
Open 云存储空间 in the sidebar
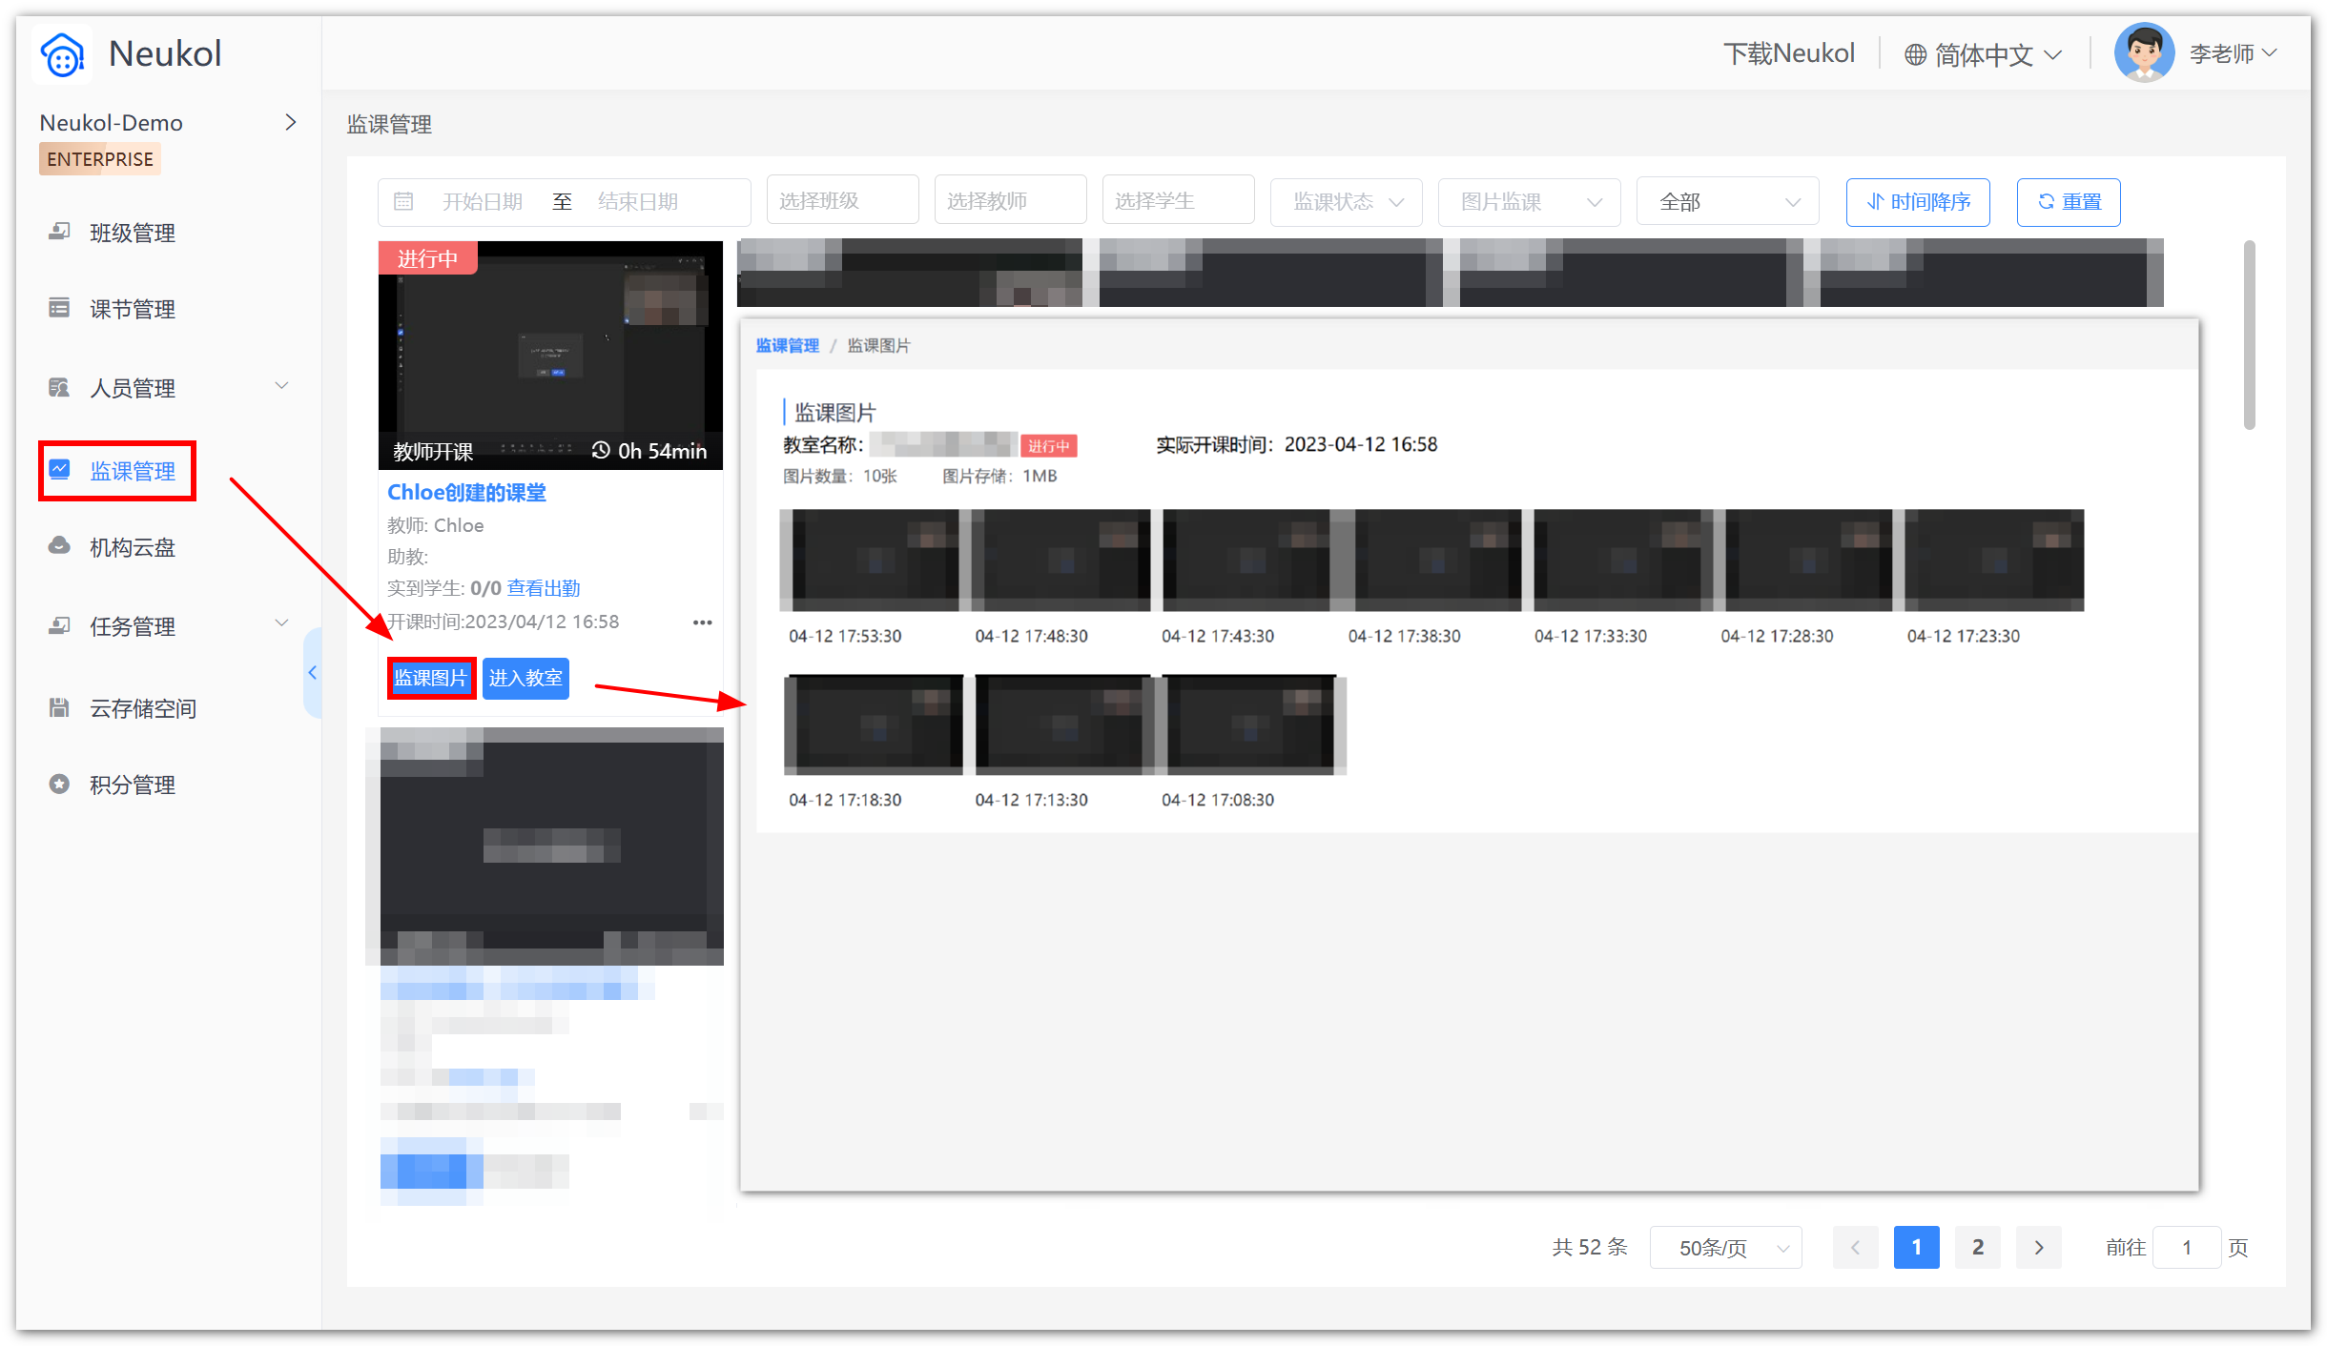pyautogui.click(x=142, y=708)
